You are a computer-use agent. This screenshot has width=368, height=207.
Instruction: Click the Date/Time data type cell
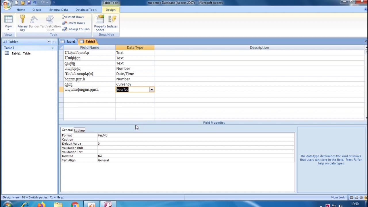tap(135, 74)
